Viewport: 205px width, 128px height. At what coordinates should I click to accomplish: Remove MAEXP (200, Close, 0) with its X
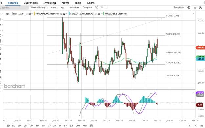coord(61,14)
